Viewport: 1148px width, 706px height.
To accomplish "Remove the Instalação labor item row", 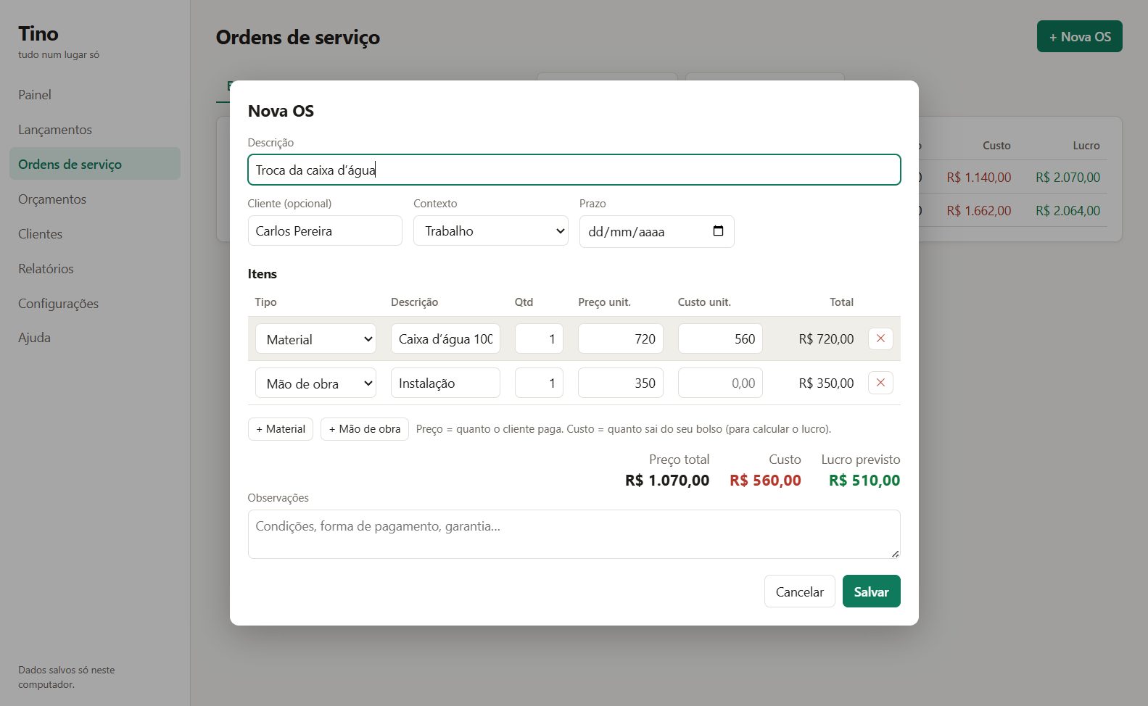I will tap(880, 383).
